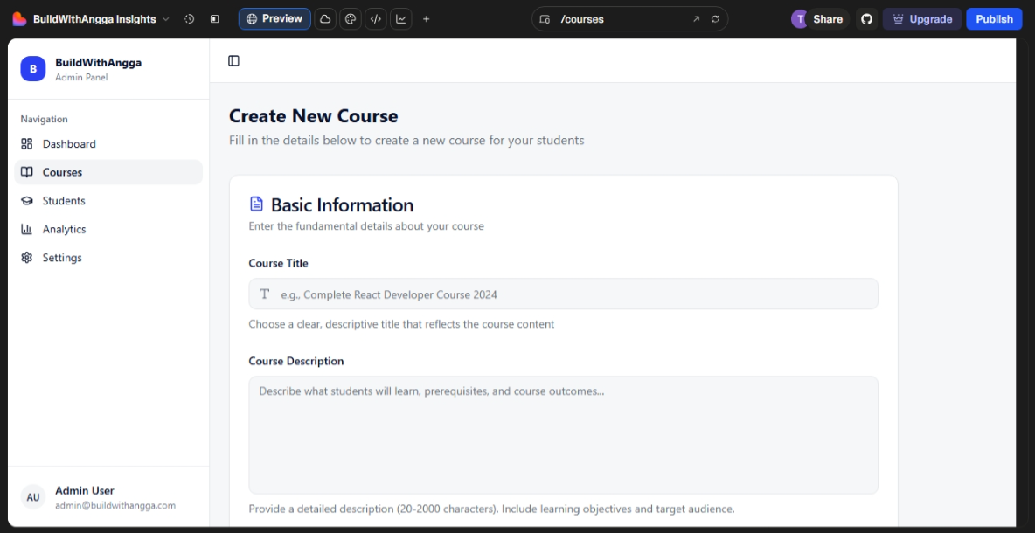Click the Share button
Viewport: 1035px width, 533px height.
point(827,19)
